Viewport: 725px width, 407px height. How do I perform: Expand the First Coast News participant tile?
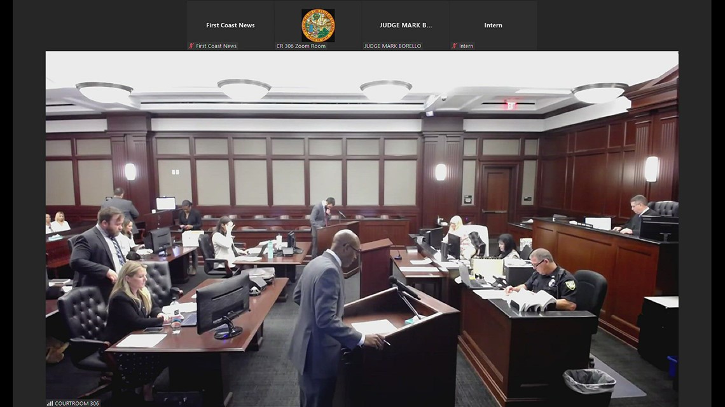[x=230, y=25]
